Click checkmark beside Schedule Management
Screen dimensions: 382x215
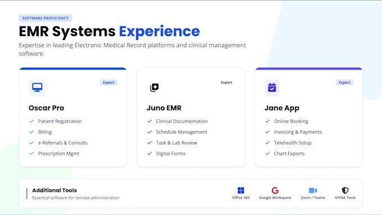[149, 132]
